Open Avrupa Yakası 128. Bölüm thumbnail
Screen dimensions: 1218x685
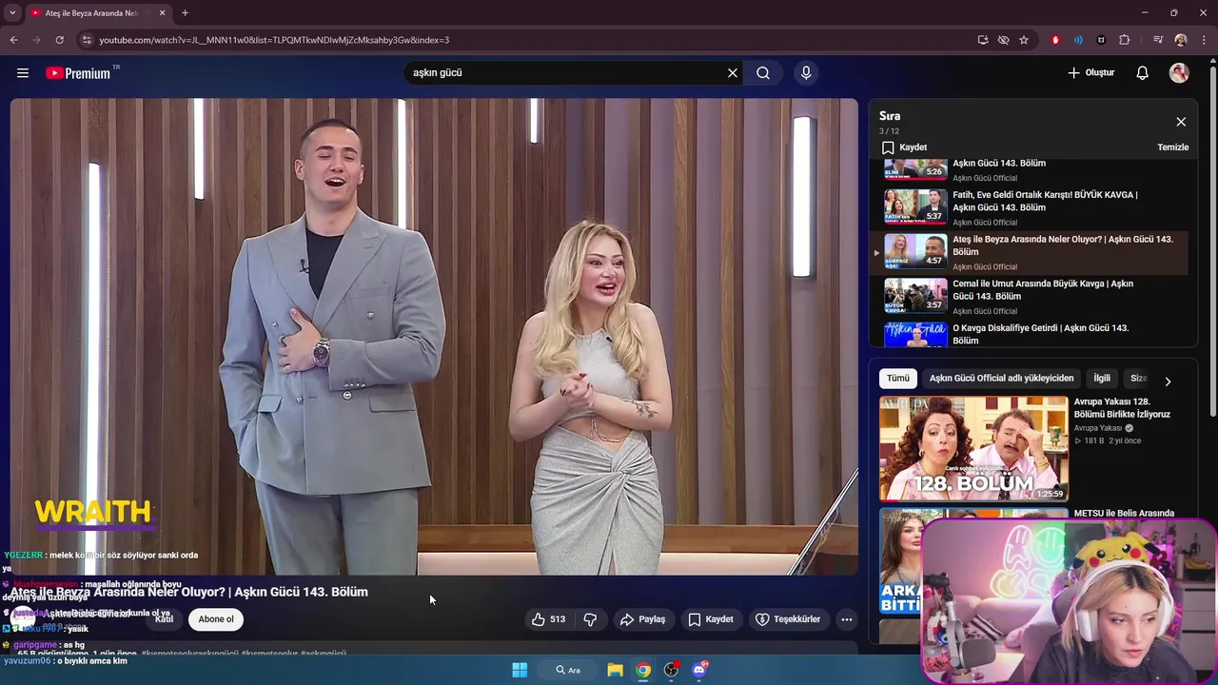click(973, 448)
